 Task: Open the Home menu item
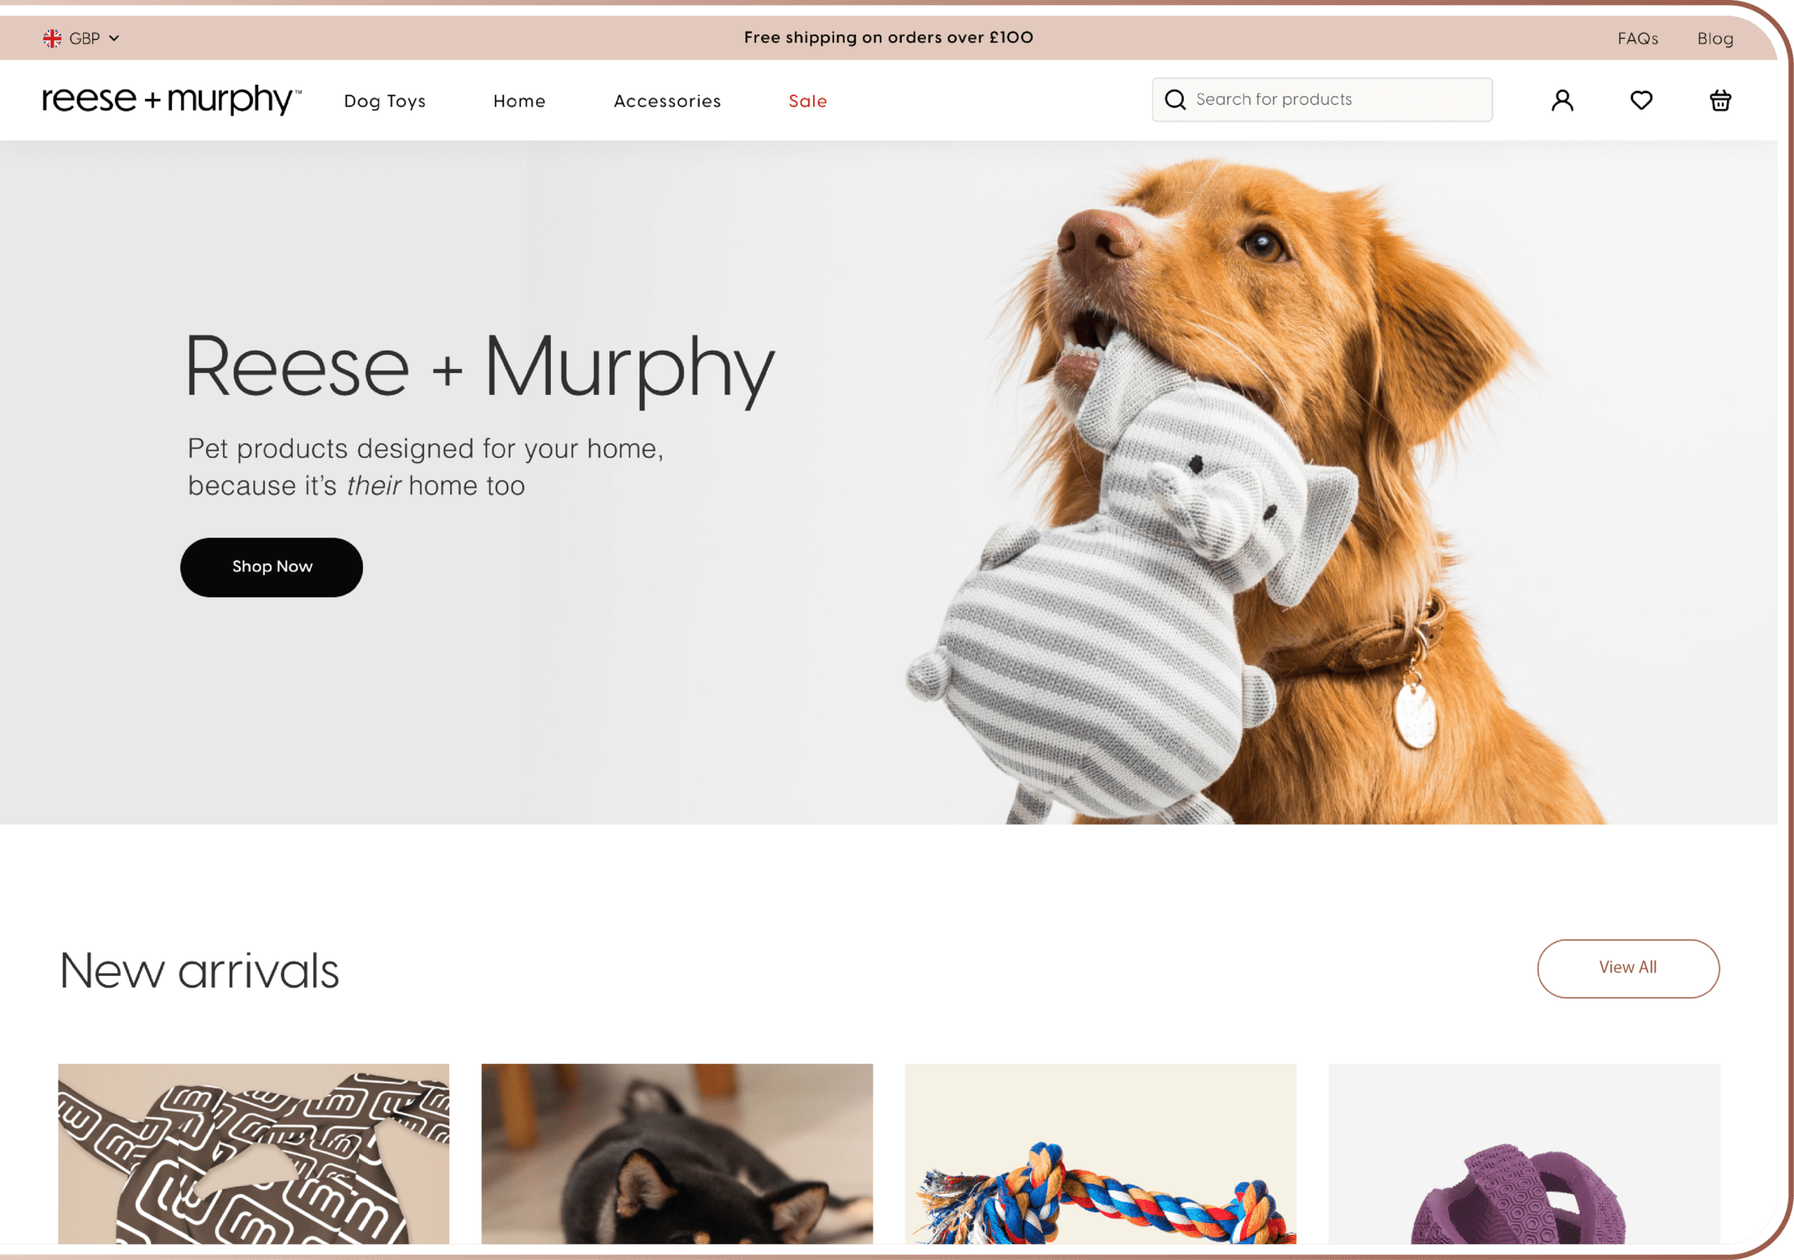(x=519, y=101)
